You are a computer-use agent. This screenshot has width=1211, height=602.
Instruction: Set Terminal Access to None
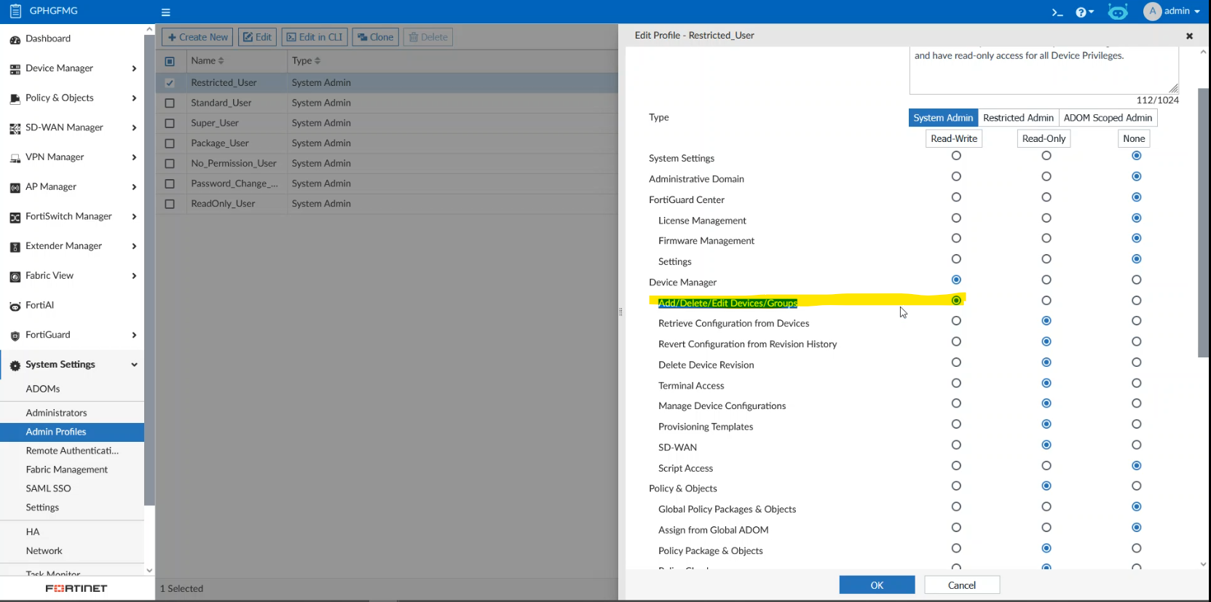(1137, 383)
